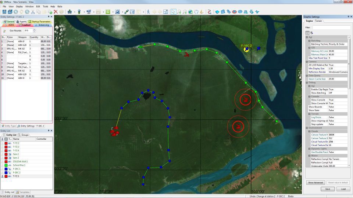
Task: Open the Tools menu
Action: tap(45, 7)
